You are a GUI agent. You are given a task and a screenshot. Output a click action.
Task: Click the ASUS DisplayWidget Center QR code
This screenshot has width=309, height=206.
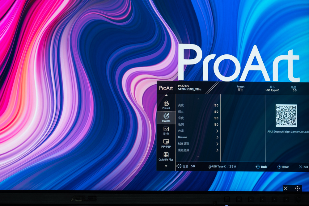click(x=286, y=116)
